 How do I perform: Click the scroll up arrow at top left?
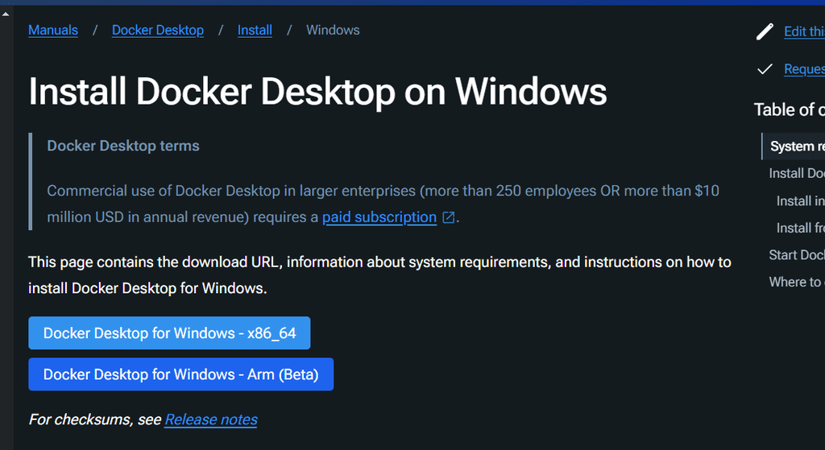[6, 14]
